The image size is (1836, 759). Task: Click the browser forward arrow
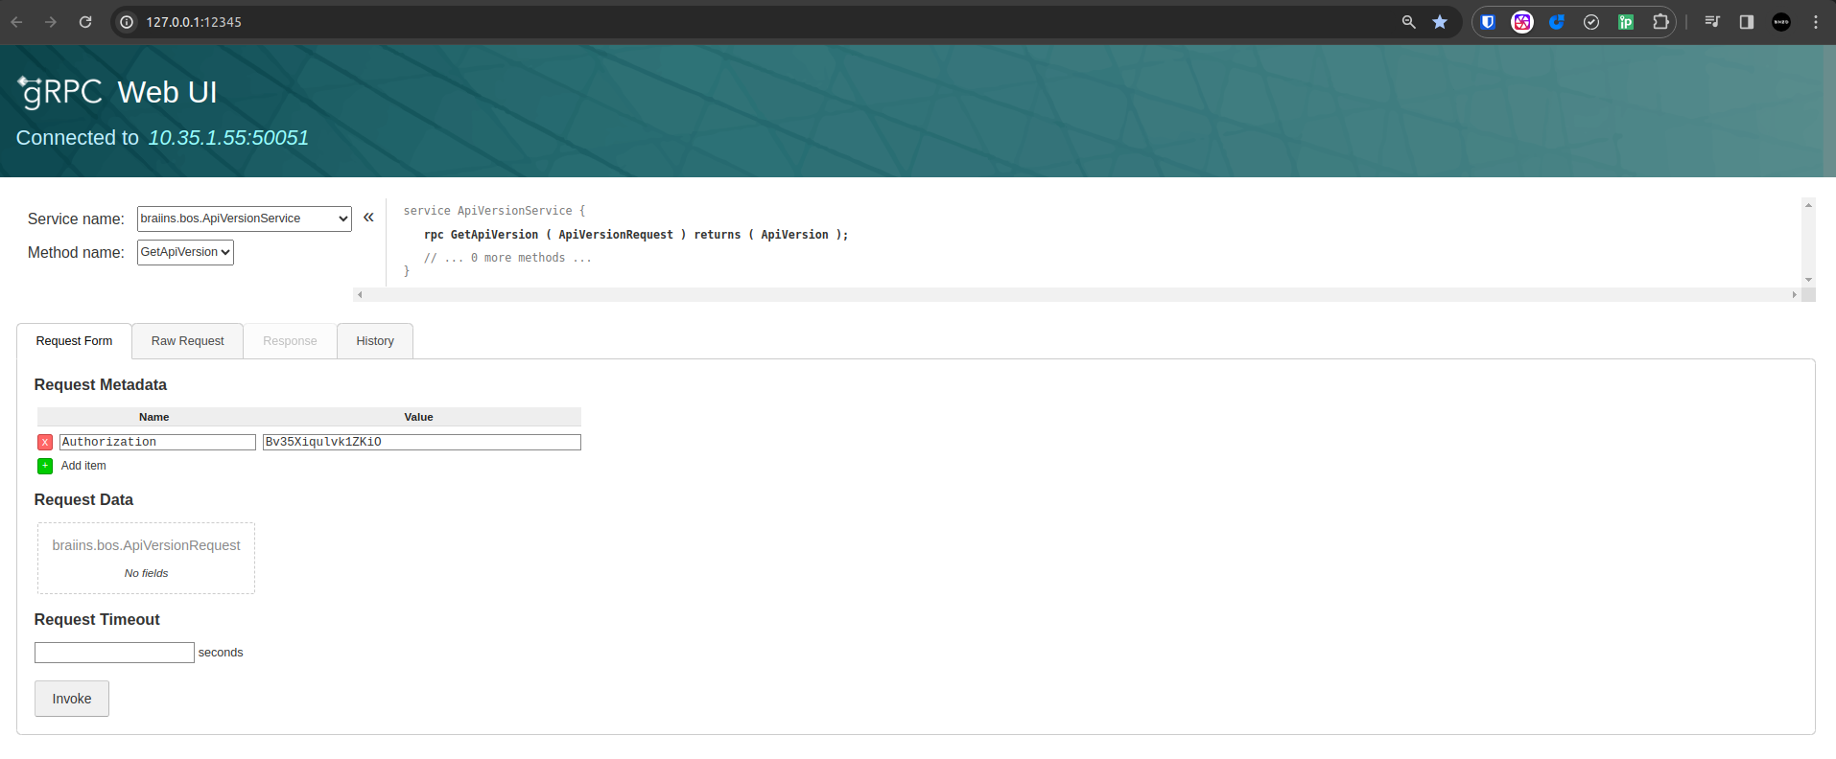pos(51,22)
